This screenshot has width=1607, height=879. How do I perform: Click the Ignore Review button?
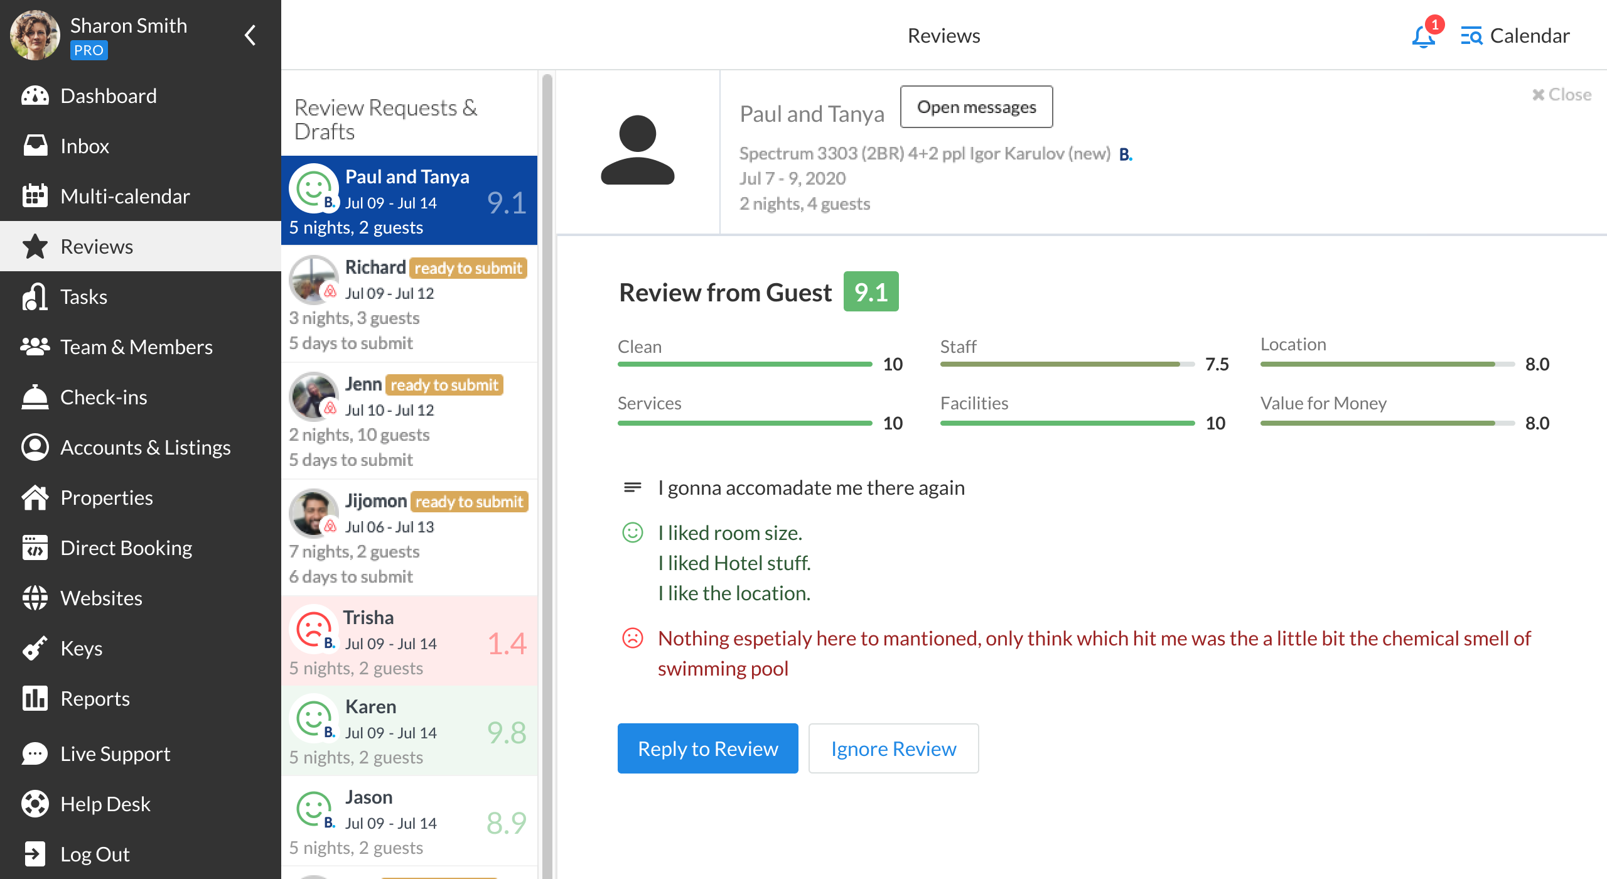coord(893,748)
